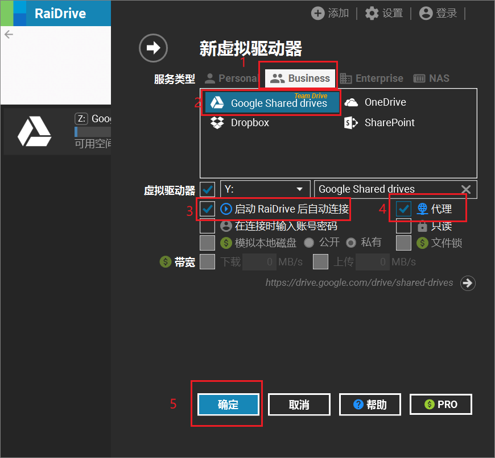Click the 上传 MB/s value field
Image resolution: width=495 pixels, height=458 pixels.
coord(373,262)
